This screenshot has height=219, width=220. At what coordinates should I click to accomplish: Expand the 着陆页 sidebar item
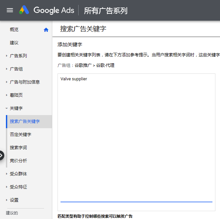[7, 95]
